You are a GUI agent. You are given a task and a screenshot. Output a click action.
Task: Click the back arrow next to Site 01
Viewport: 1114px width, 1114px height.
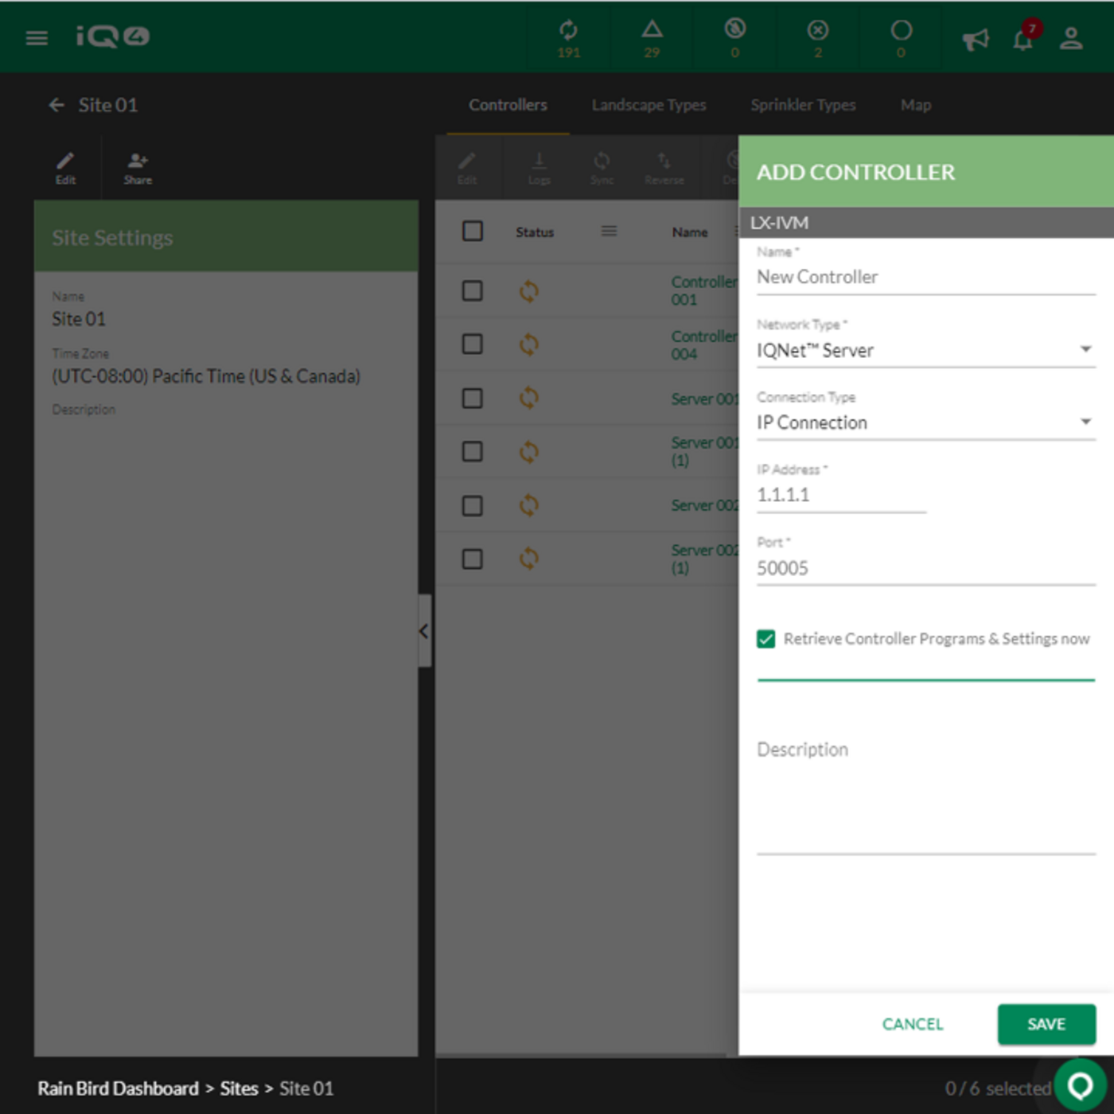point(56,105)
